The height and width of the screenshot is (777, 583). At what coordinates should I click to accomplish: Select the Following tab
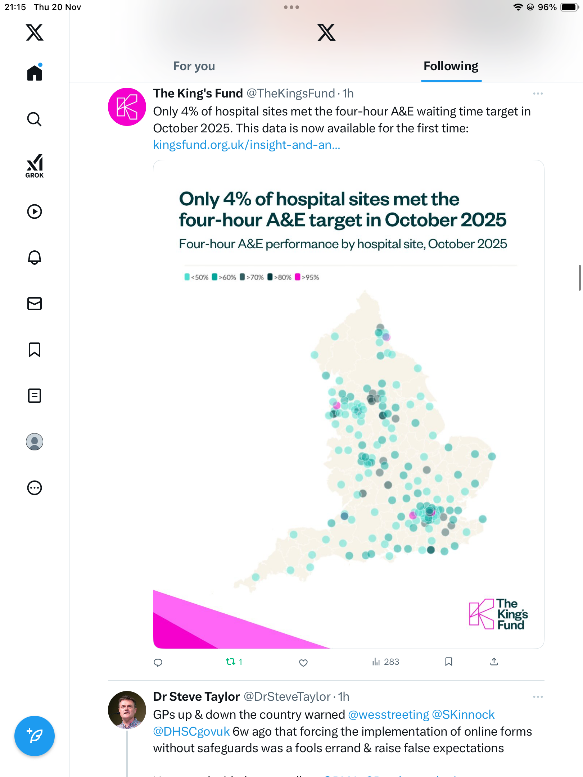[x=451, y=66]
